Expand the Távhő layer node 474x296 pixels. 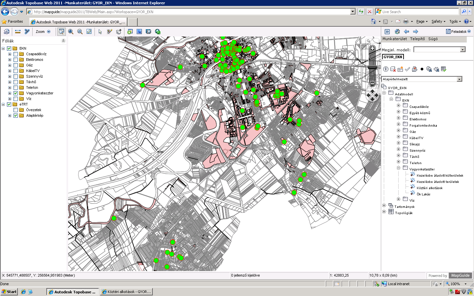(x=10, y=82)
